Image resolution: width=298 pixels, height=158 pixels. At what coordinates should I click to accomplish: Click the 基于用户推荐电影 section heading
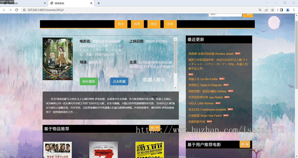pos(204,144)
